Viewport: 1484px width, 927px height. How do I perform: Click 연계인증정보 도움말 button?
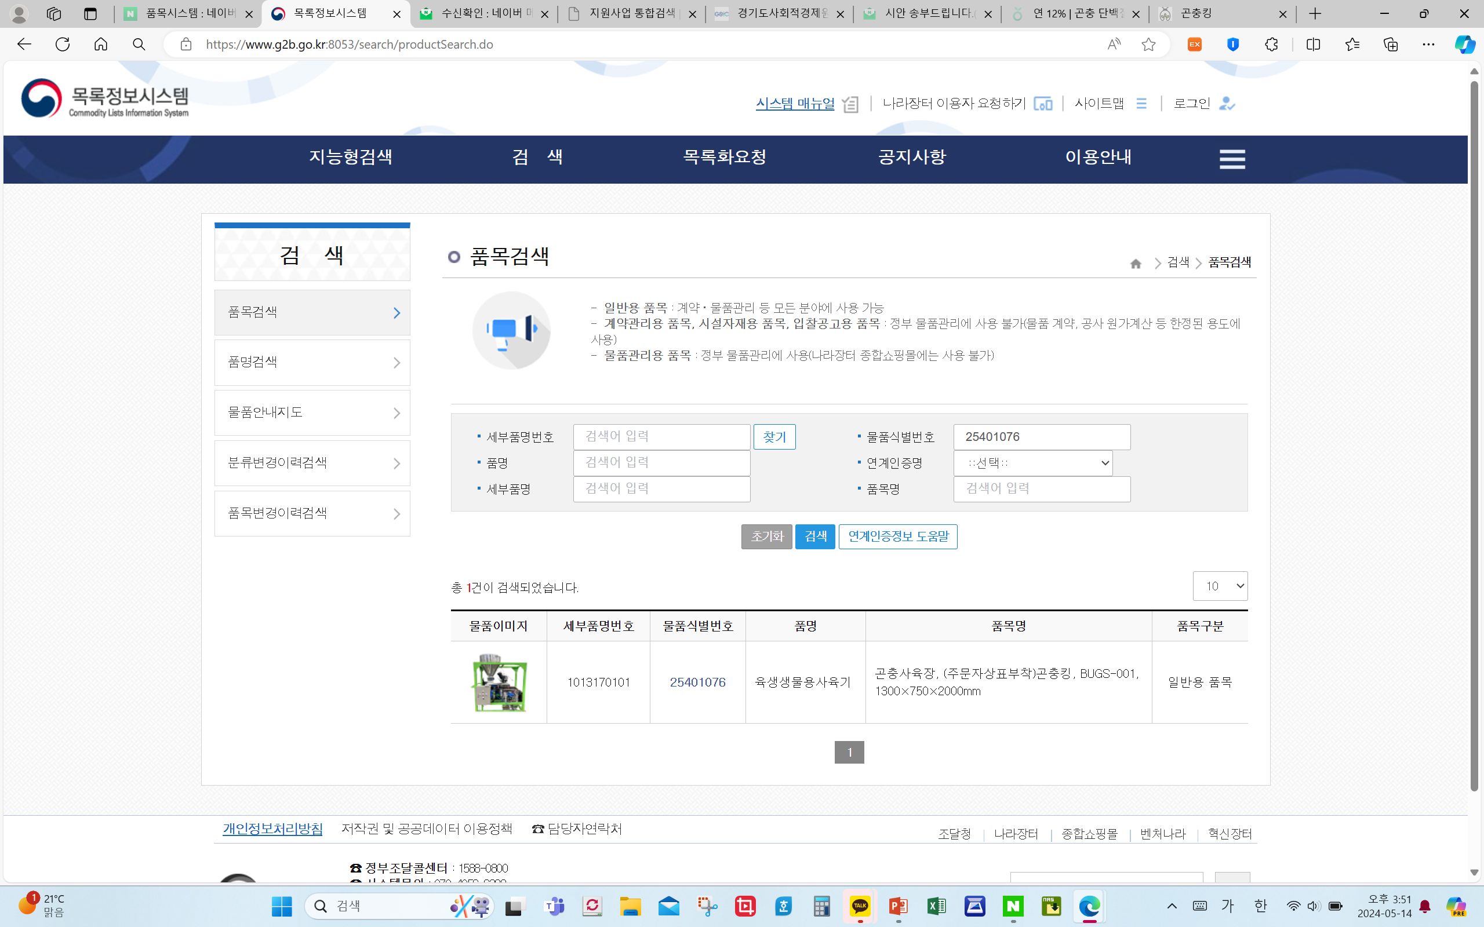pyautogui.click(x=898, y=537)
